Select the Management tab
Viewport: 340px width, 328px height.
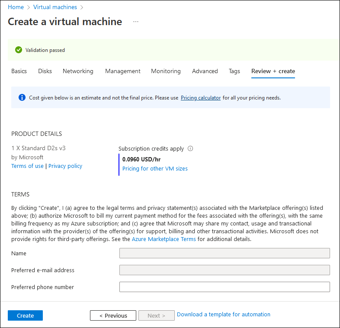click(123, 71)
